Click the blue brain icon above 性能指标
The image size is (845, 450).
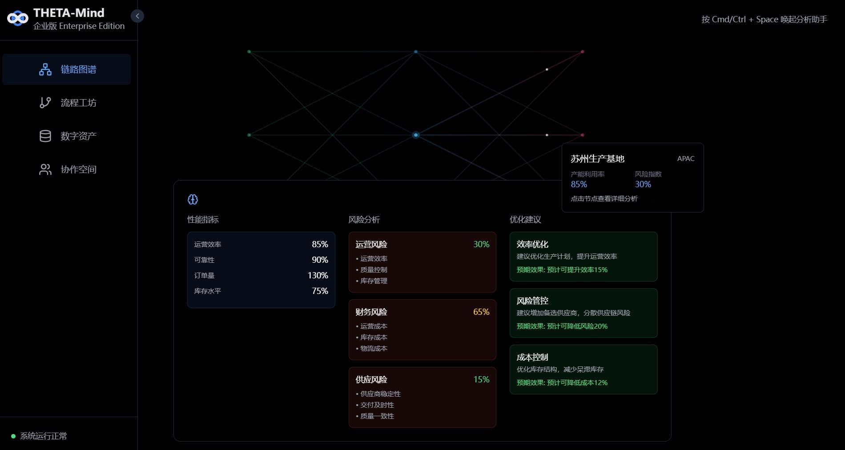click(x=193, y=200)
